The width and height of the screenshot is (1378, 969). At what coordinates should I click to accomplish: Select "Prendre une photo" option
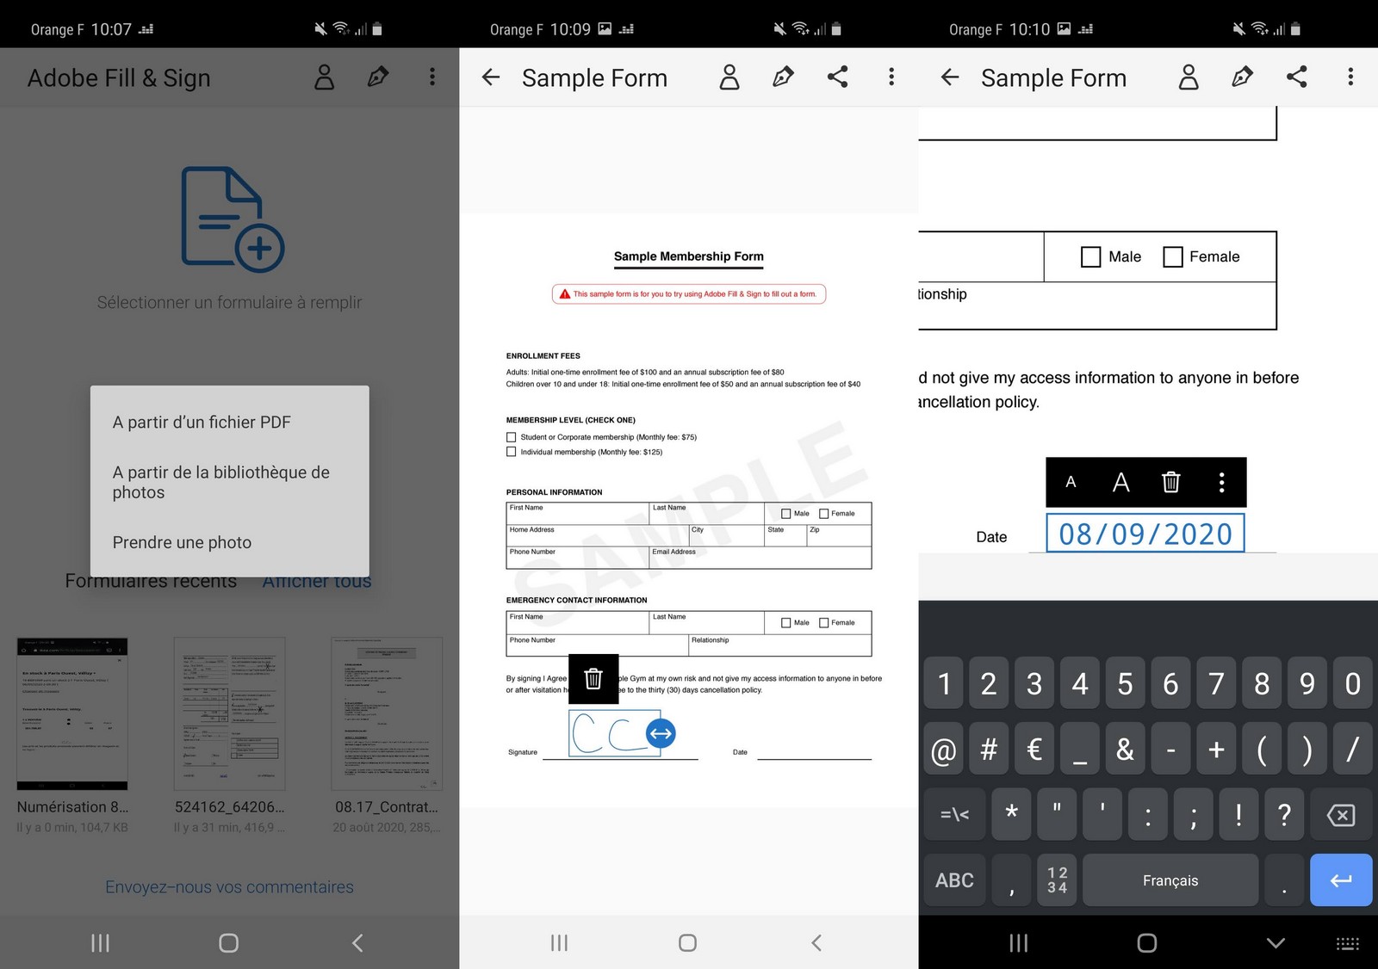(x=182, y=543)
